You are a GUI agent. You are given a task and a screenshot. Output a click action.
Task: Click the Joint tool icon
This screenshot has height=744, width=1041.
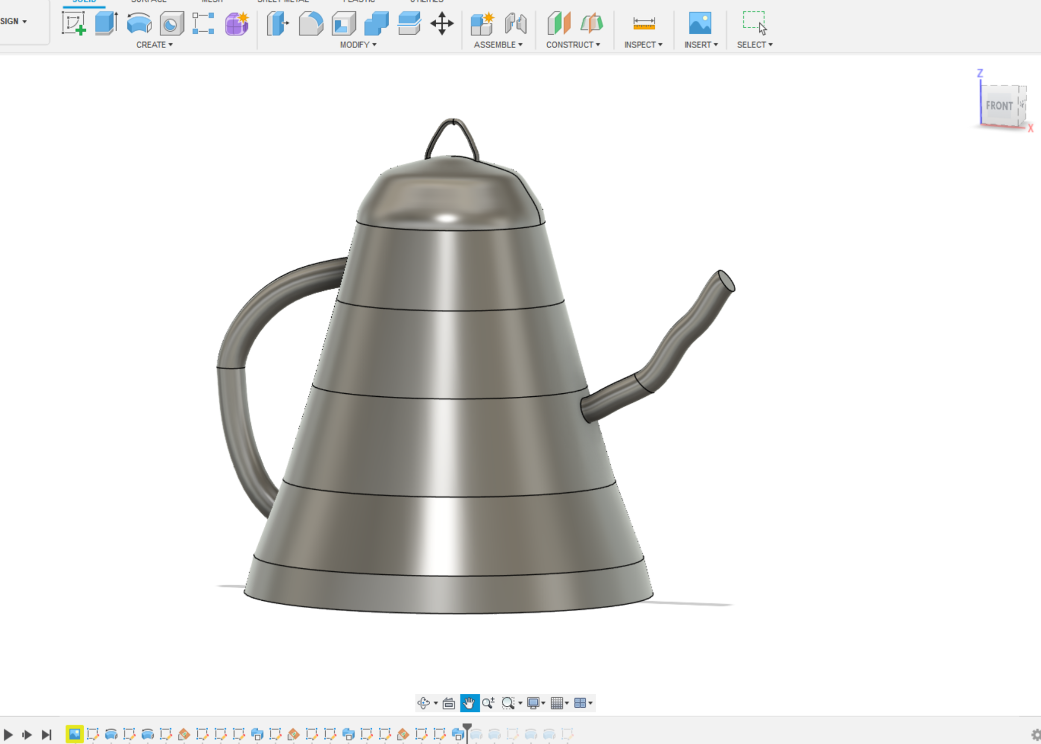(516, 23)
